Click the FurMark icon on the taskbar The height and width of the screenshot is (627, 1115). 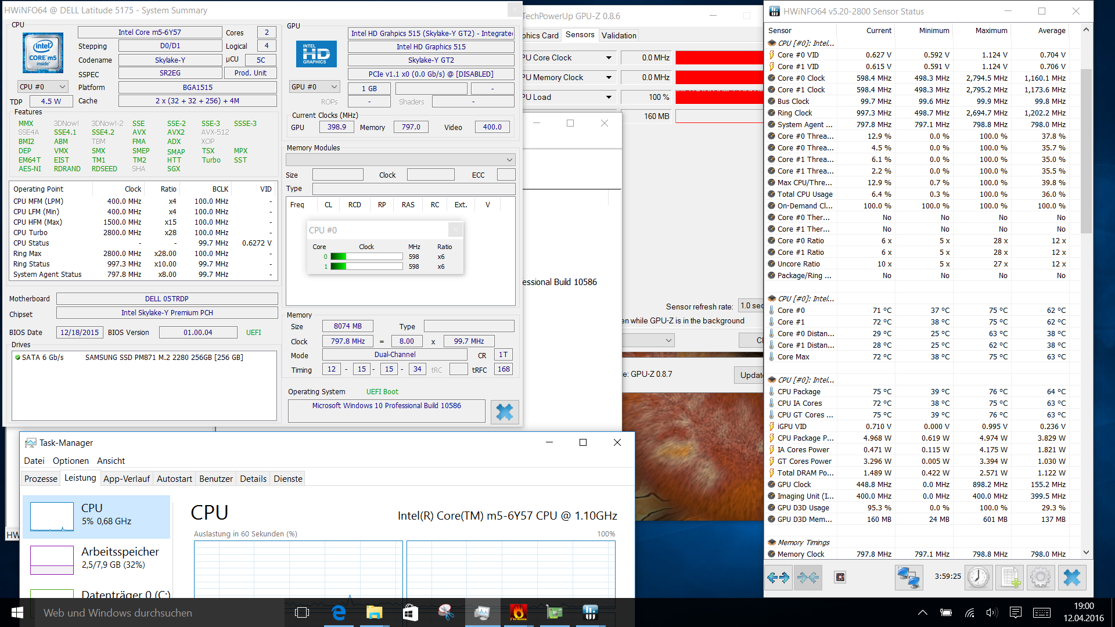click(518, 612)
